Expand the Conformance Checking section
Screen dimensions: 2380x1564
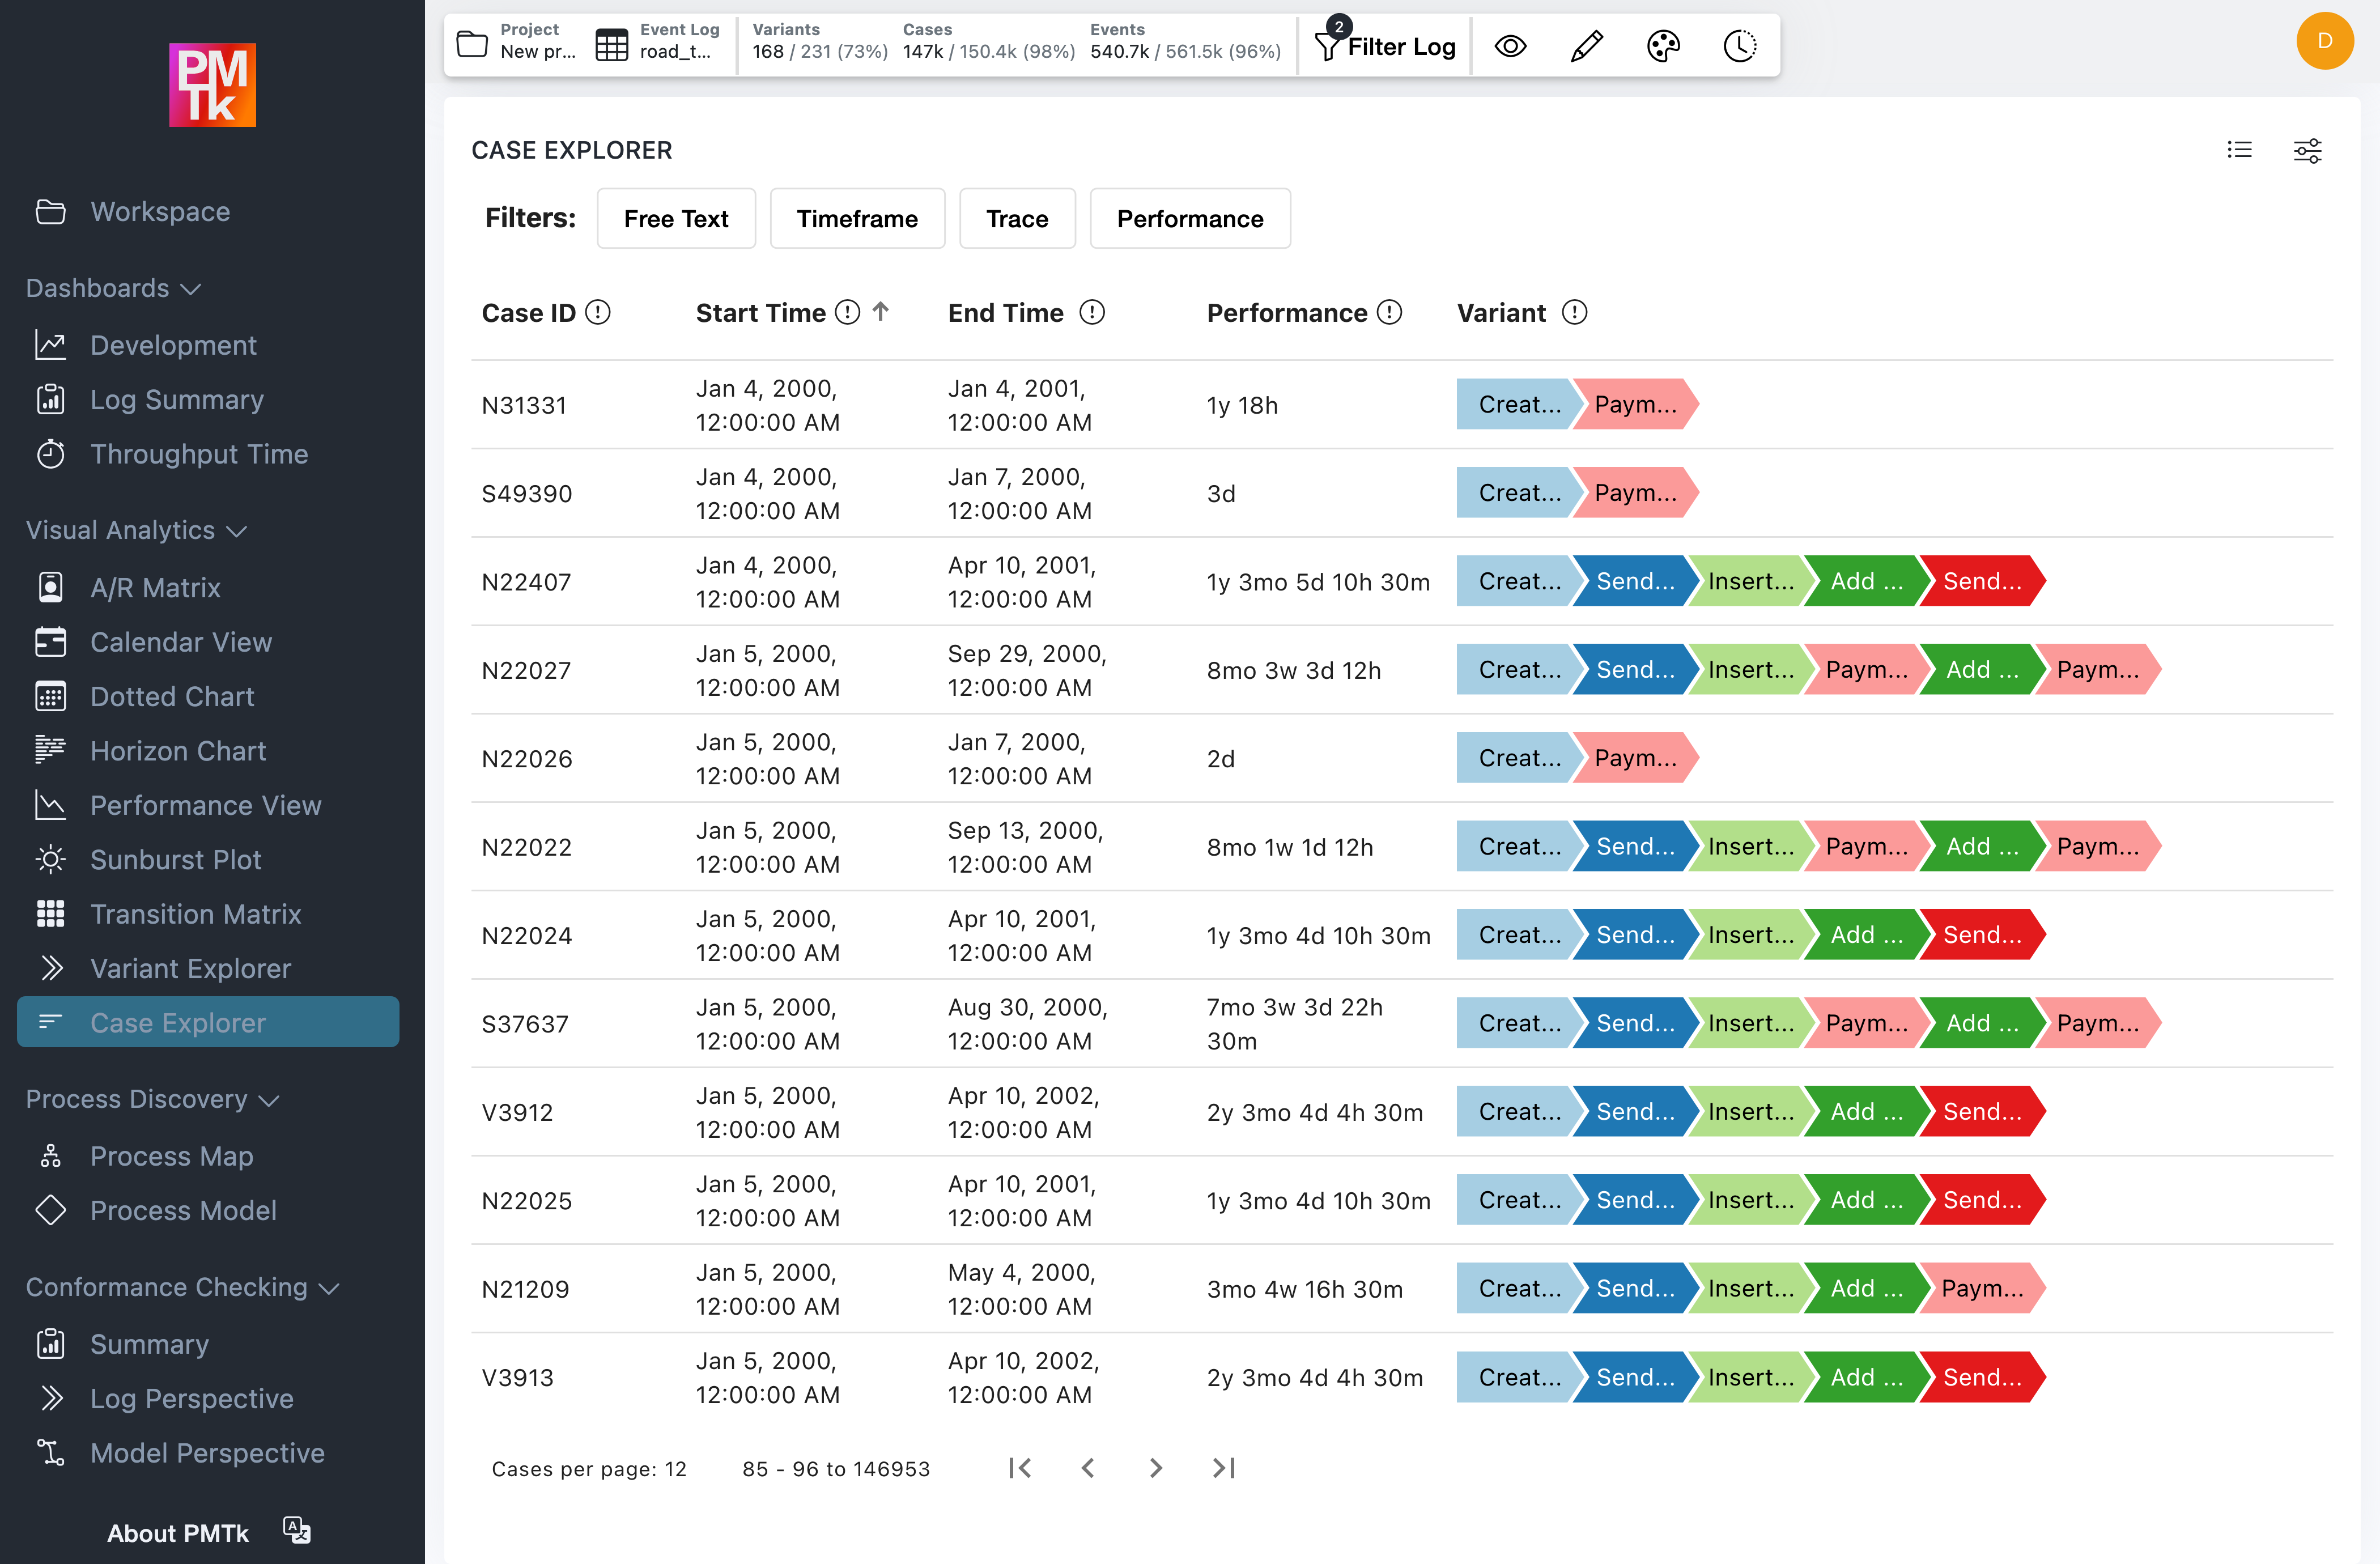330,1288
